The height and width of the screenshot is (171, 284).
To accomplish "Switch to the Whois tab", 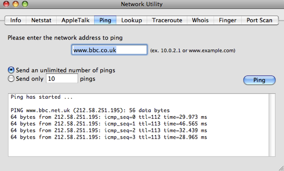I will 200,20.
